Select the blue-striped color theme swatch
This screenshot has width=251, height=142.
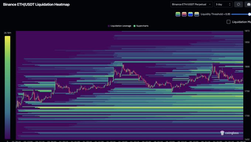coord(190,14)
